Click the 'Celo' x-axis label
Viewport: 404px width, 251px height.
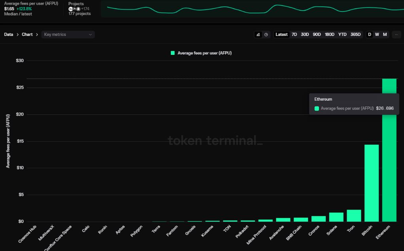86,229
